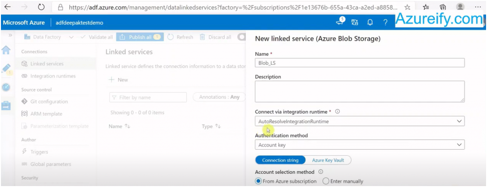Open Parameterization template in the sidebar
This screenshot has height=187, width=487.
[x=55, y=126]
